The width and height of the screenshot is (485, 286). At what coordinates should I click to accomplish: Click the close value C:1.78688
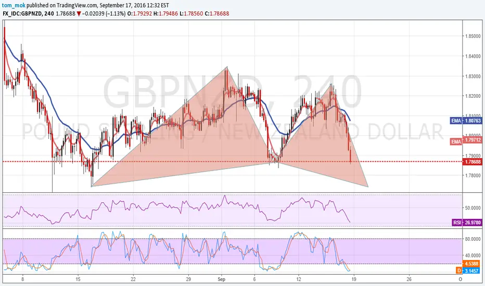217,14
